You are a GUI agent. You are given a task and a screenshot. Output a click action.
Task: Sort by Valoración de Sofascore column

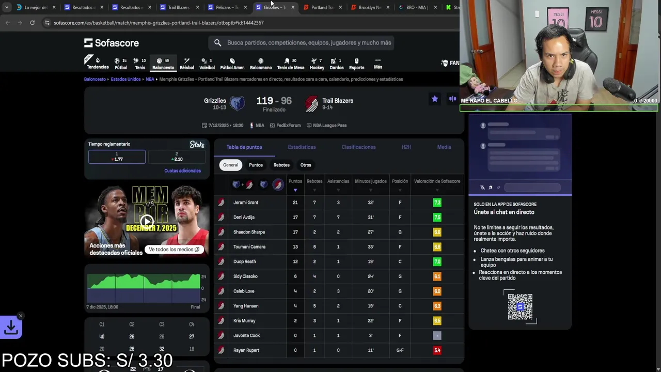(x=437, y=184)
